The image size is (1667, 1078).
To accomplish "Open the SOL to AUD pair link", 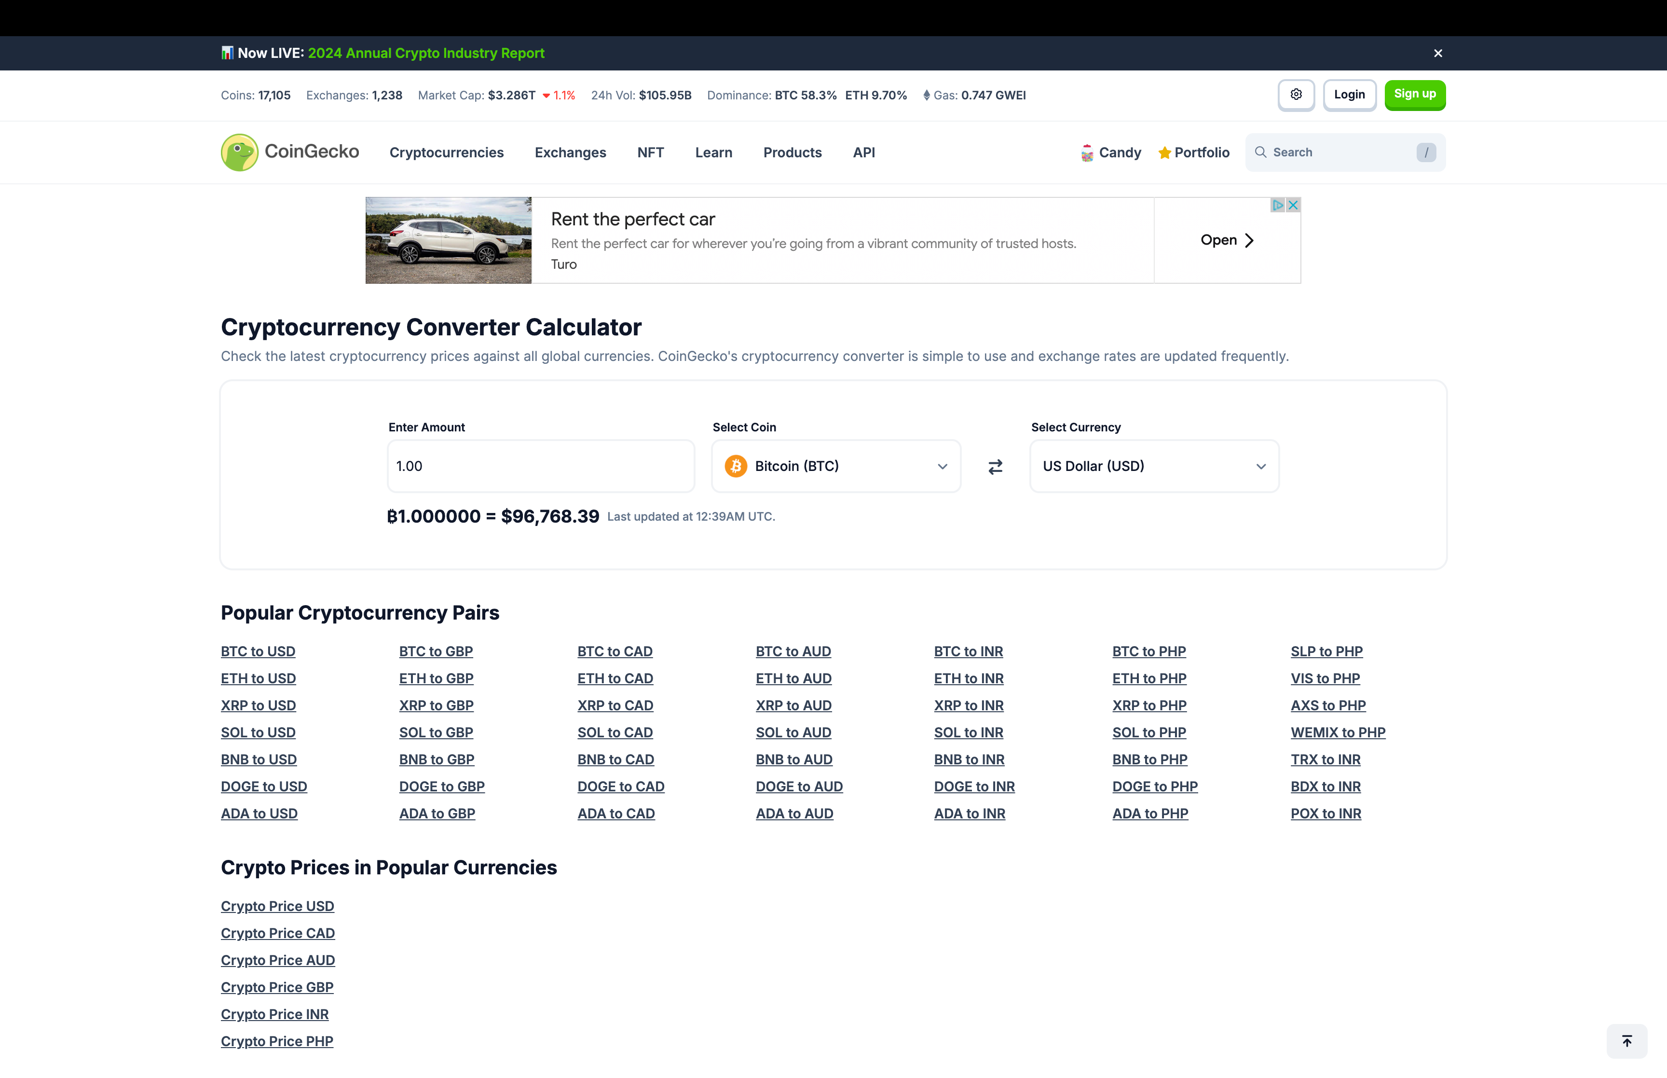I will 793,733.
